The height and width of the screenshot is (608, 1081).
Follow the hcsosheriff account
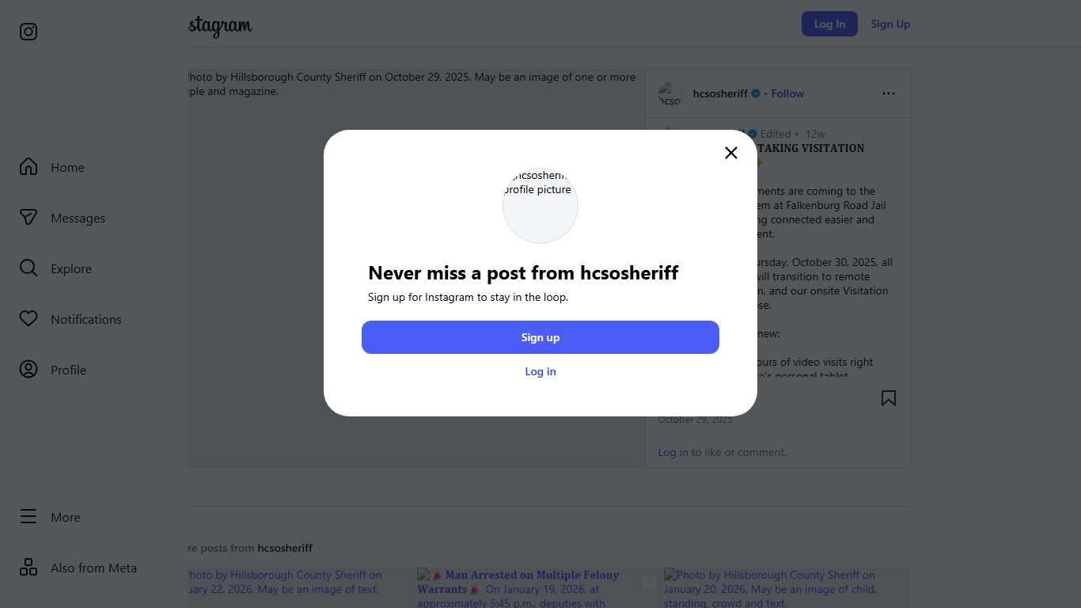tap(787, 93)
